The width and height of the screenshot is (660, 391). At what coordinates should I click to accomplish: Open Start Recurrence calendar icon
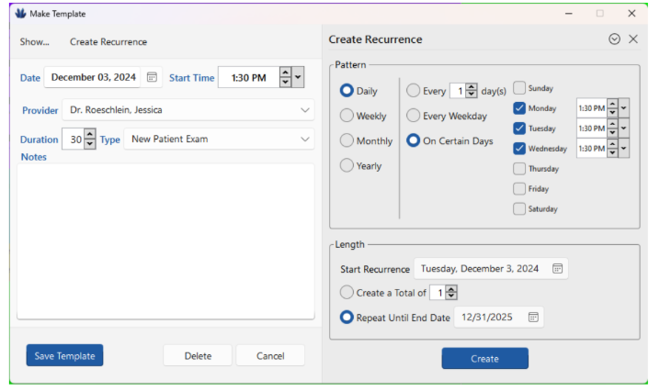pyautogui.click(x=557, y=269)
